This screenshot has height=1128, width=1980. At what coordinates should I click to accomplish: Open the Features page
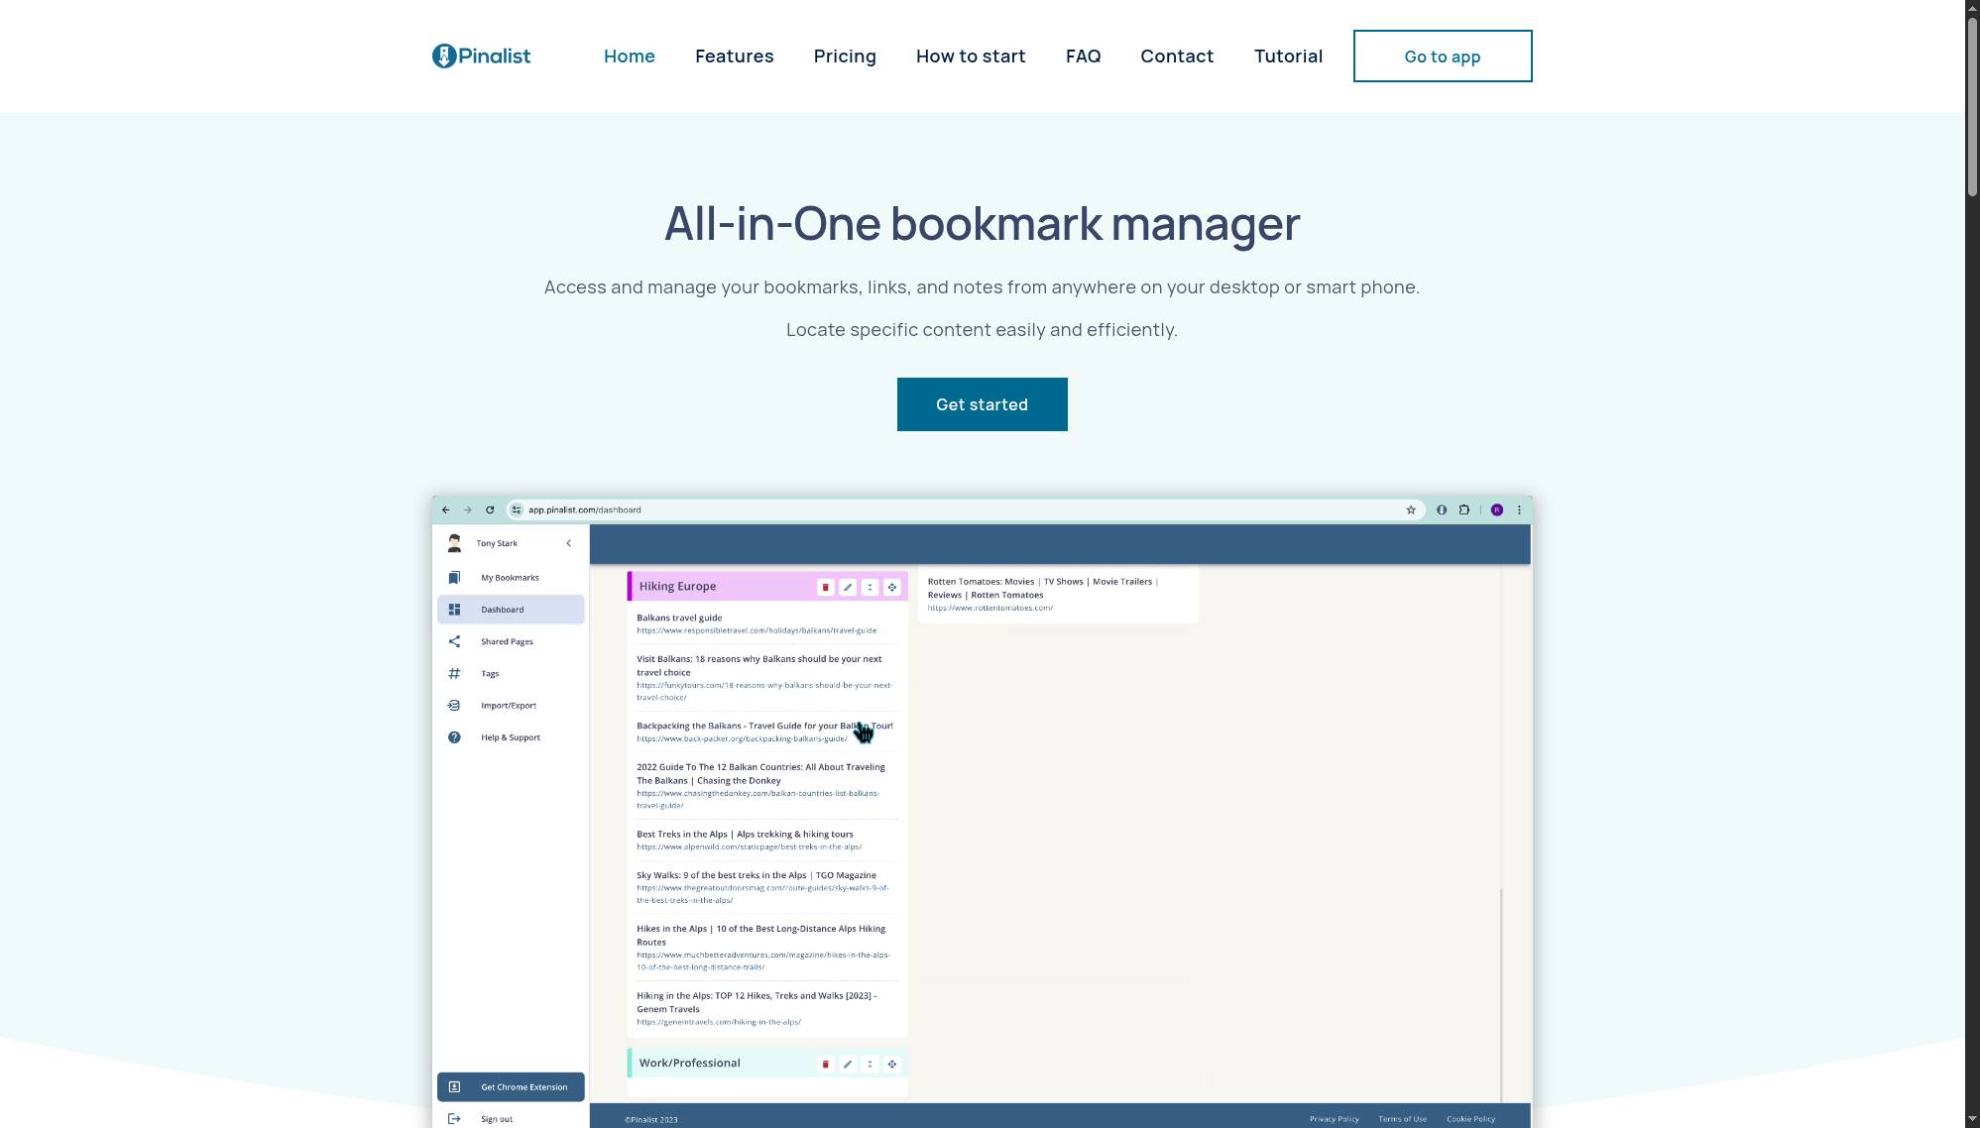pyautogui.click(x=734, y=56)
